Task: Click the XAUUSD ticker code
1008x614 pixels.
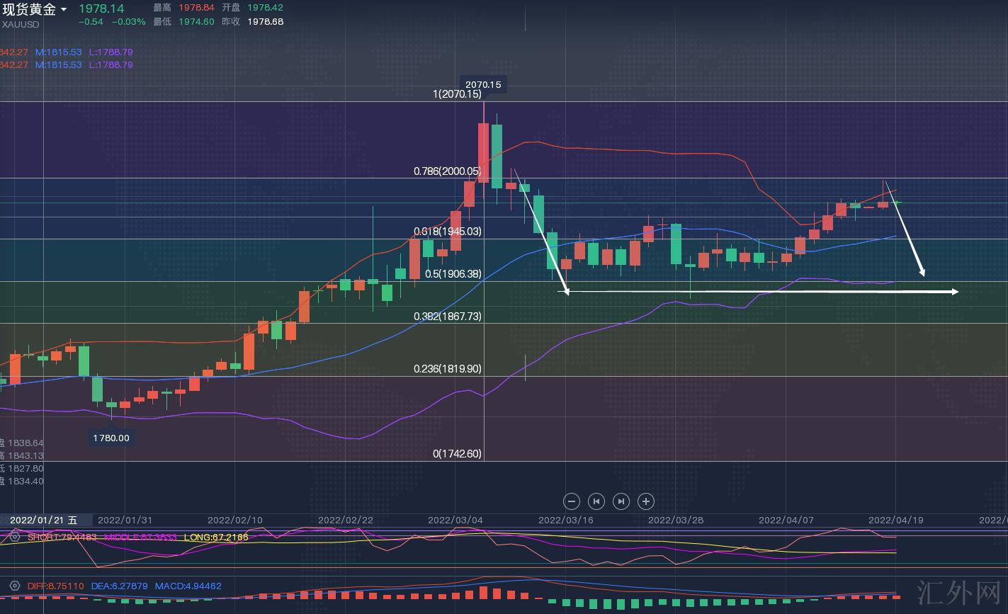Action: (x=20, y=24)
